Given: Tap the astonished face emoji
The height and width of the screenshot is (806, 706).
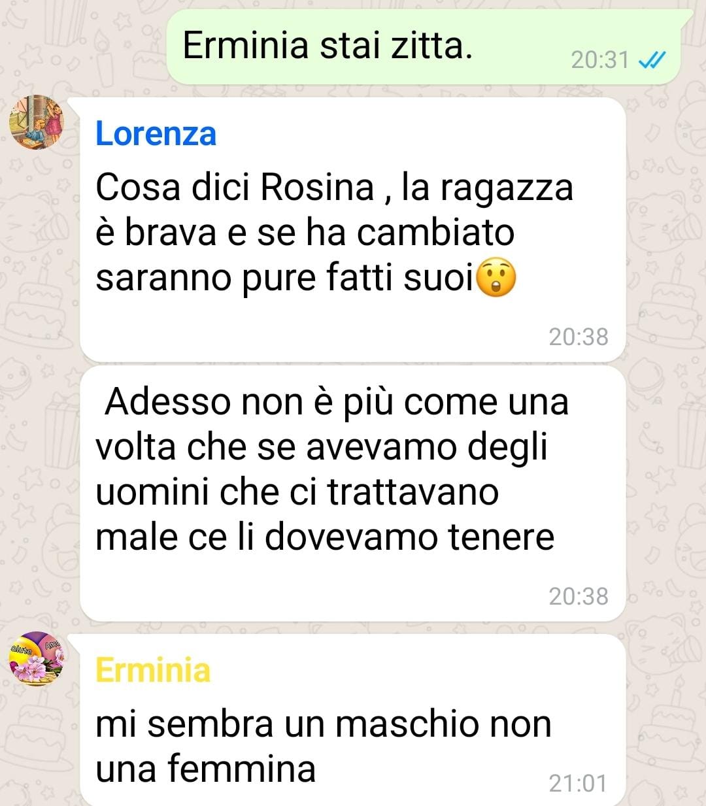Looking at the screenshot, I should coord(497,278).
